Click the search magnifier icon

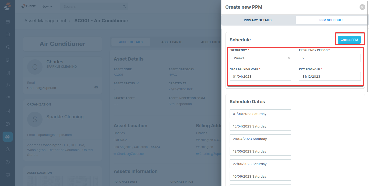(x=124, y=6)
